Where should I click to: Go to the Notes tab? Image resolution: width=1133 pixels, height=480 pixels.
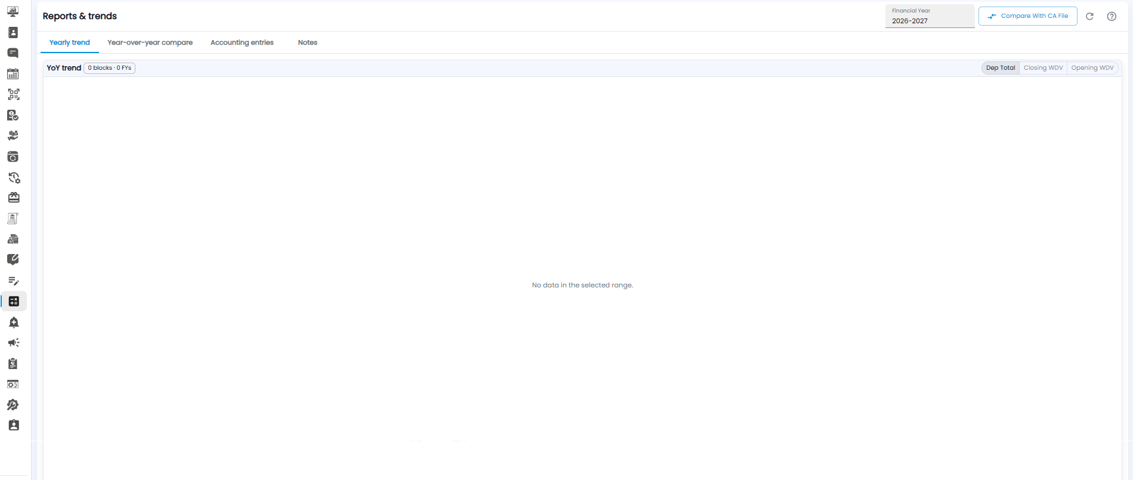(308, 42)
